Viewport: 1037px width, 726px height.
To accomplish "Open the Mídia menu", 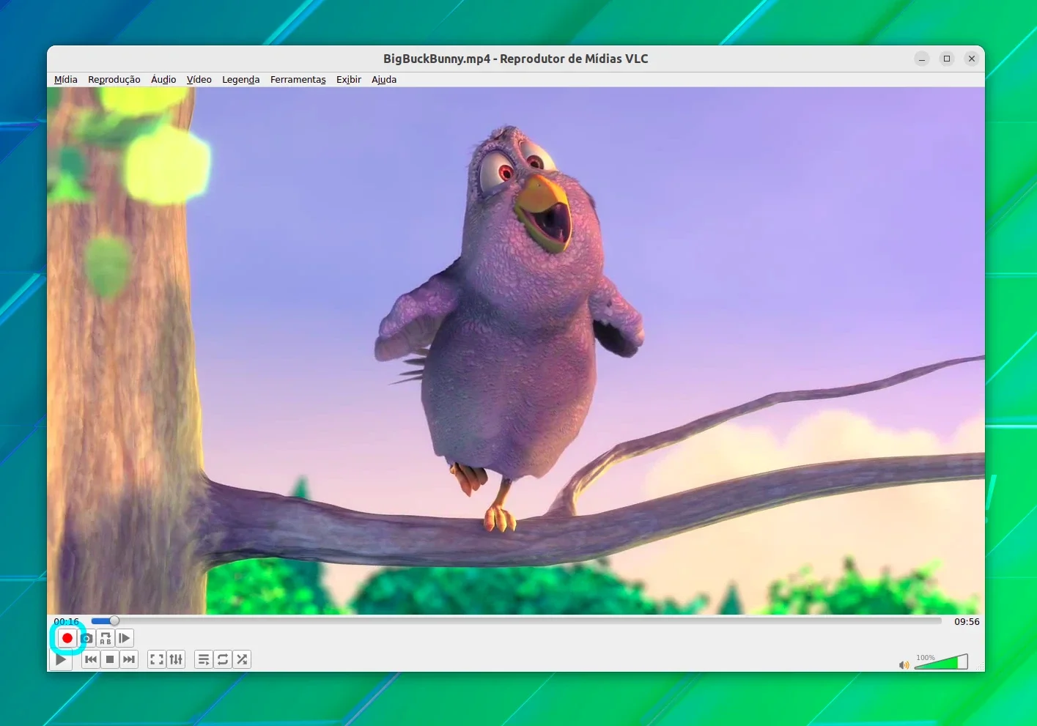I will (x=66, y=79).
